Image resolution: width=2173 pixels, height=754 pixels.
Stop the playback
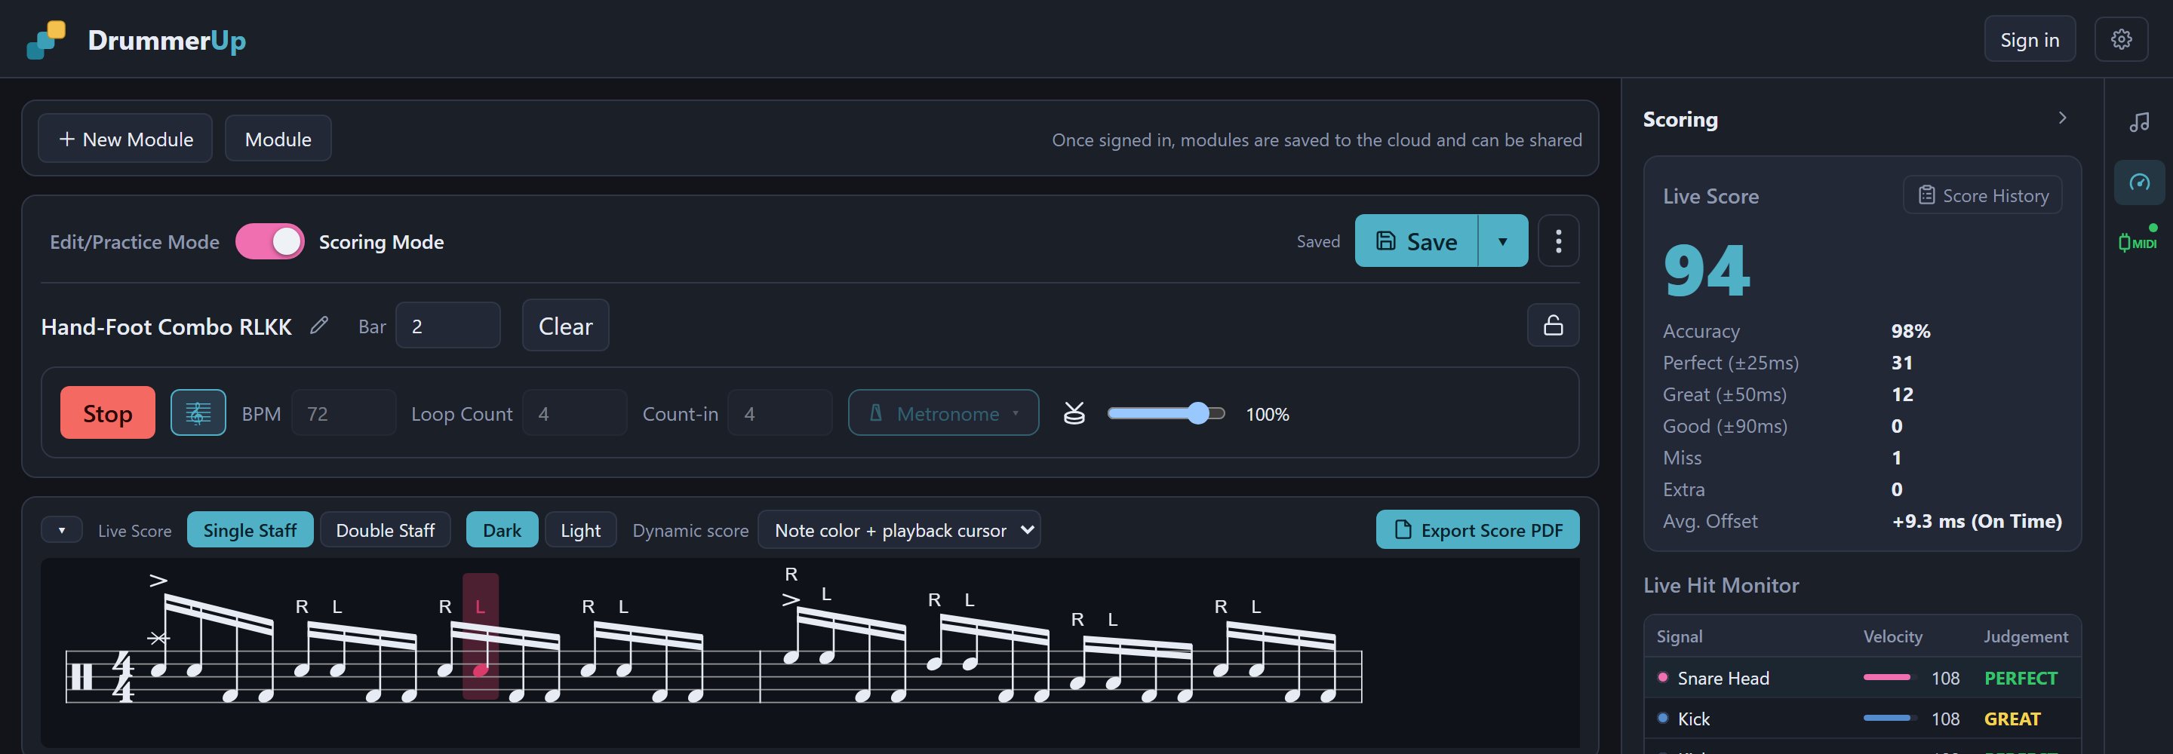click(x=107, y=412)
